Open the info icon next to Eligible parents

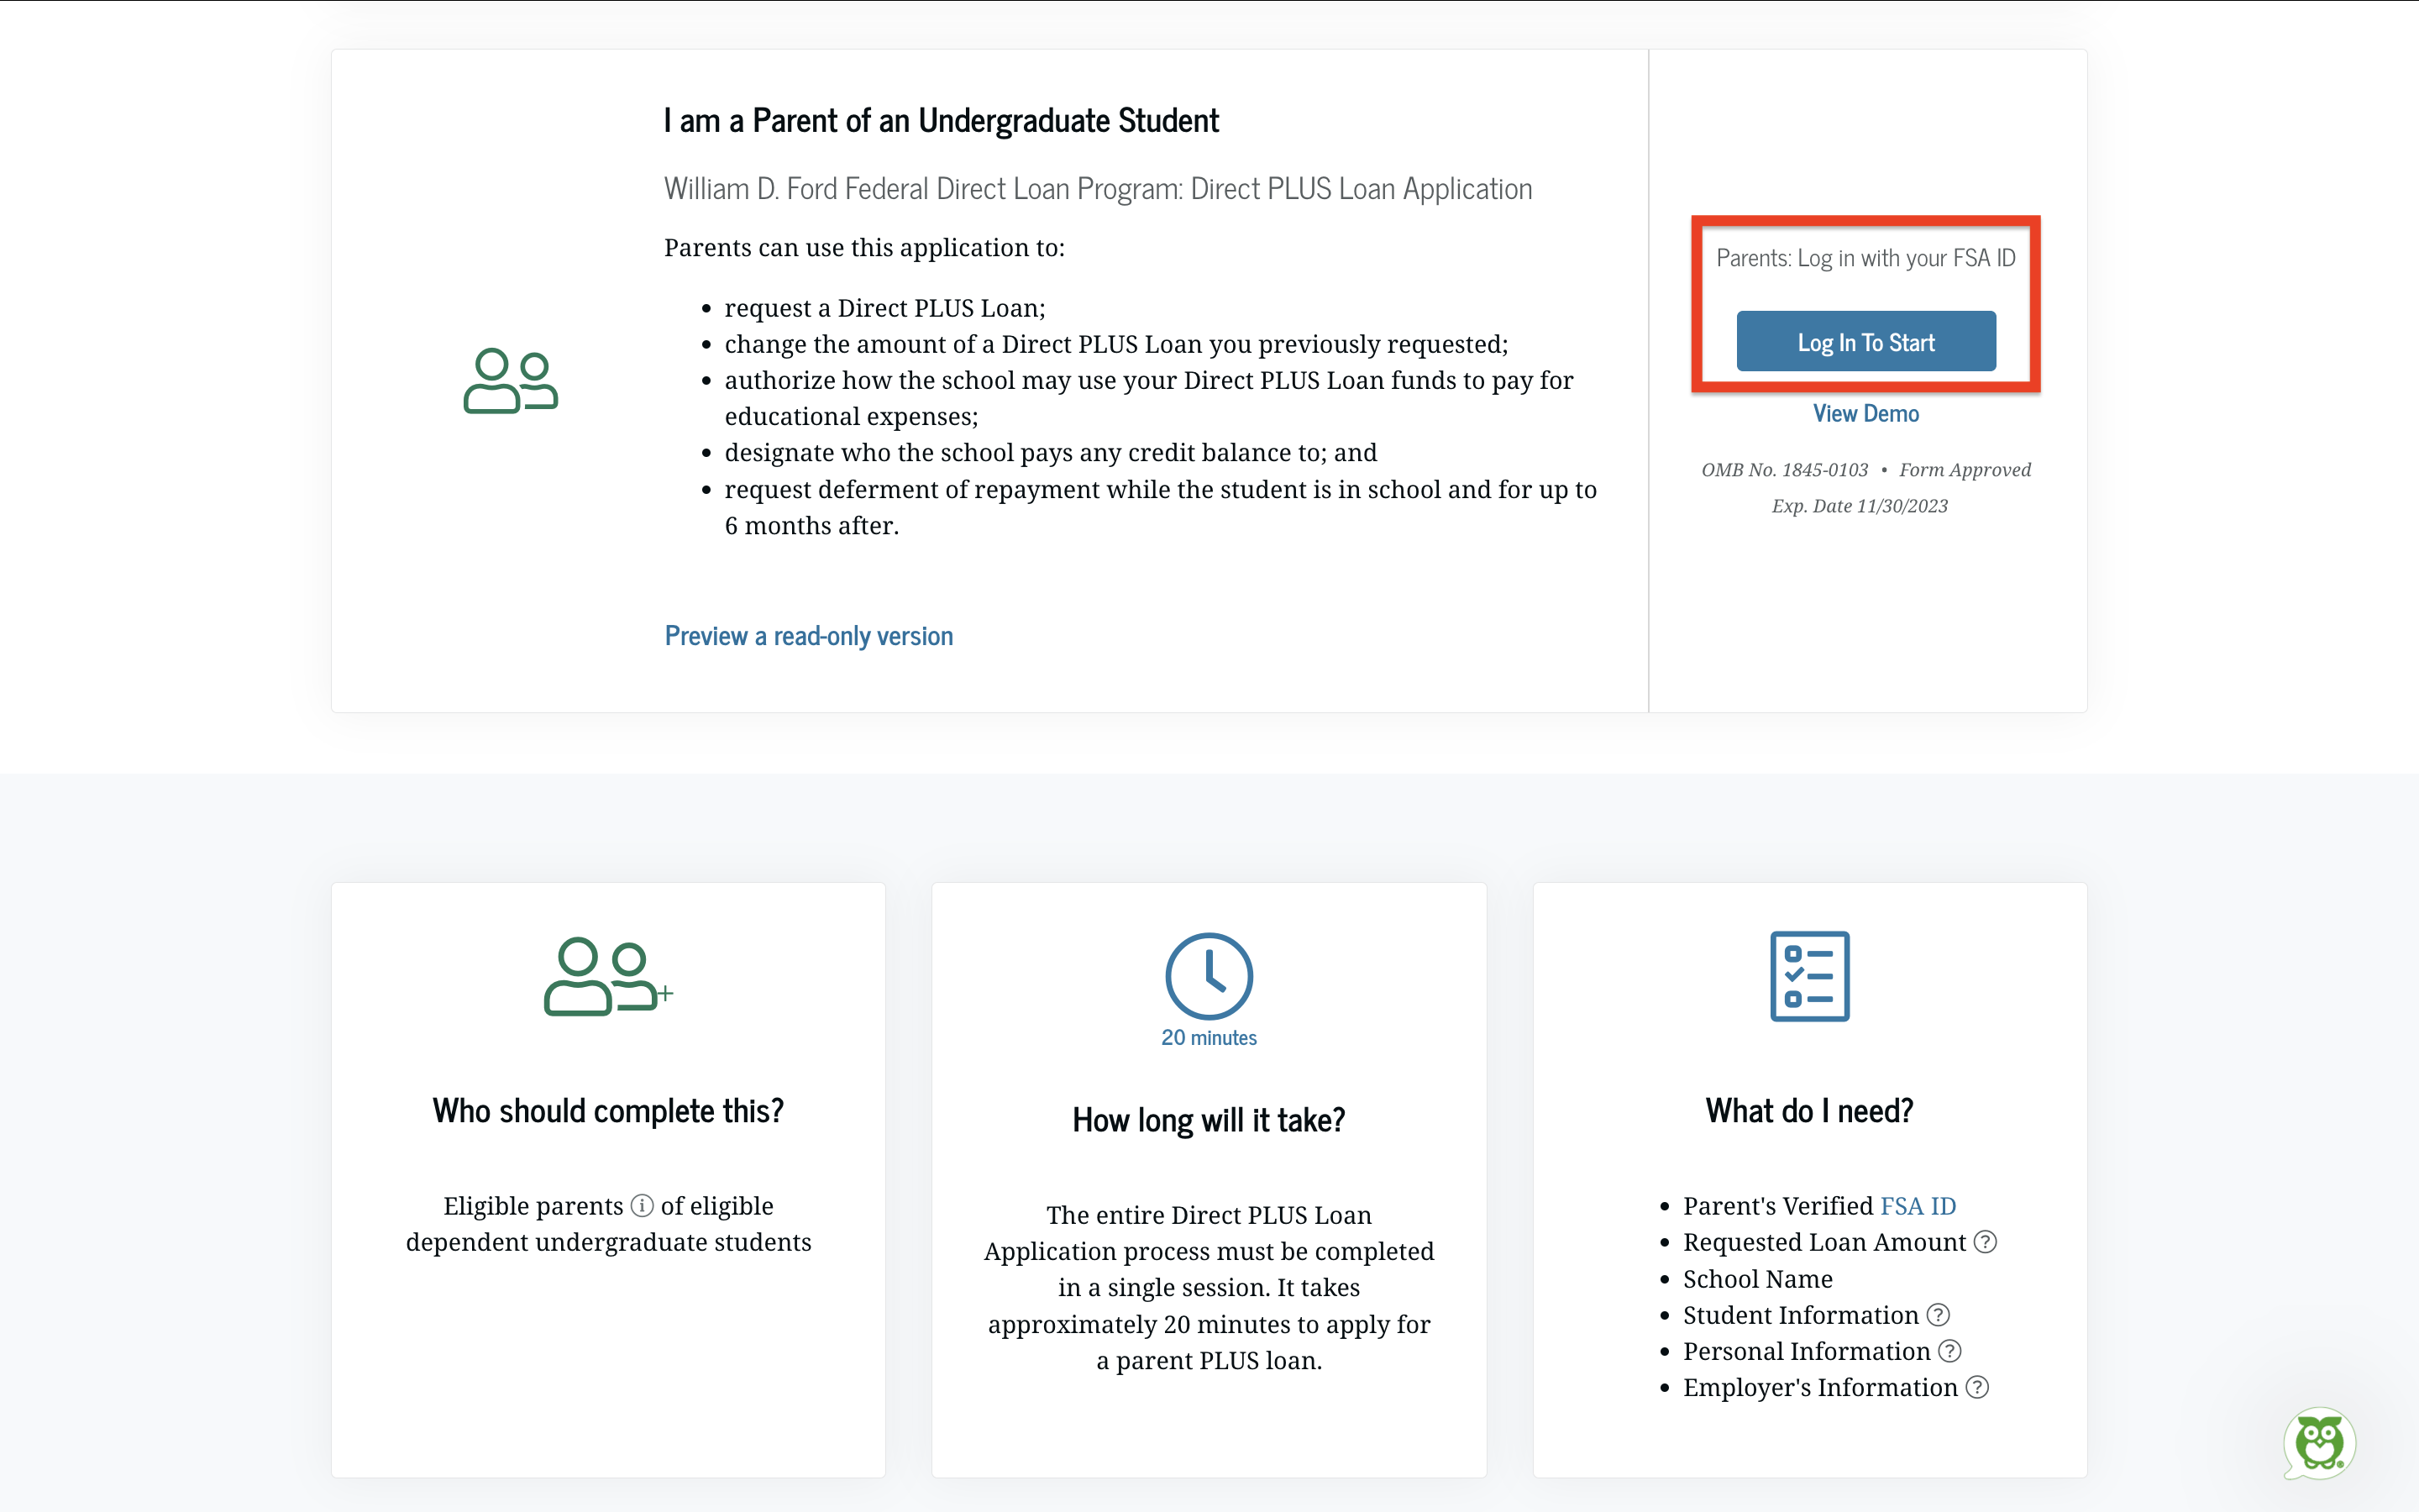(642, 1206)
